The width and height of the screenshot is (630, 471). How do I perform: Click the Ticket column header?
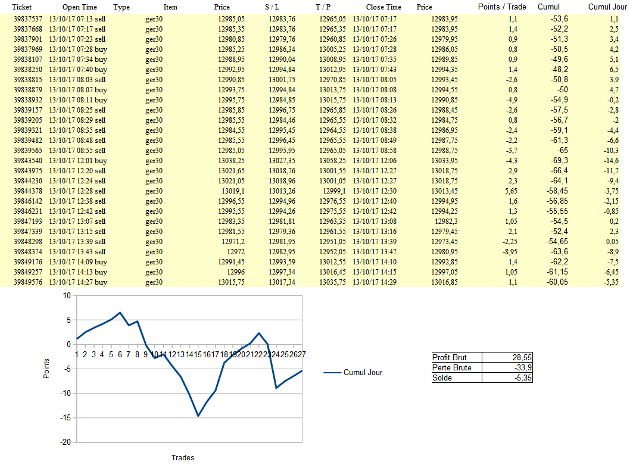click(21, 7)
